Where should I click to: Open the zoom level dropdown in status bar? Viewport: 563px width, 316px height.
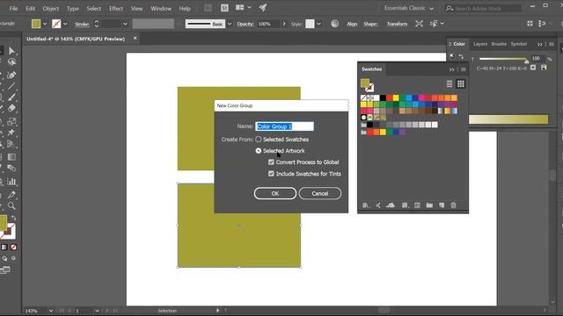point(51,311)
